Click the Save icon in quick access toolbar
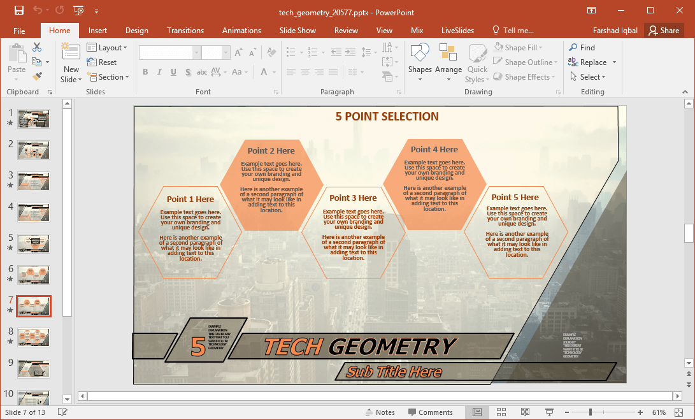The height and width of the screenshot is (420, 695). tap(18, 10)
